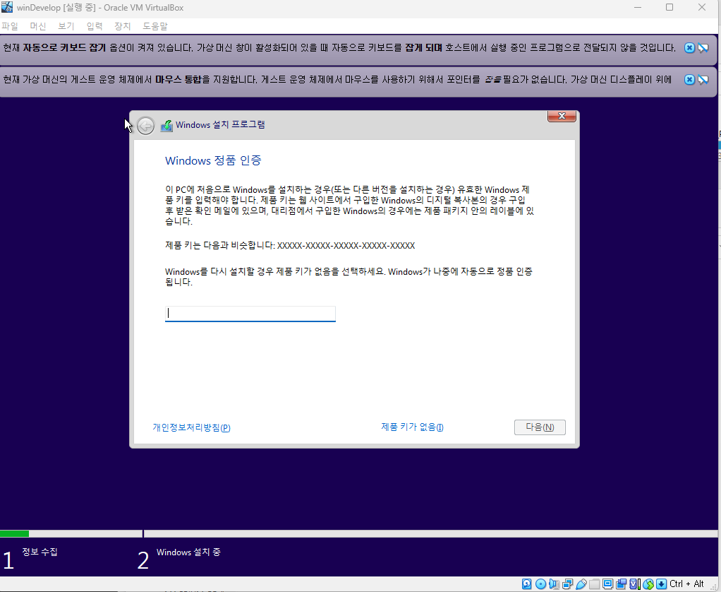This screenshot has width=721, height=592.
Task: Click the product key input field
Action: (250, 314)
